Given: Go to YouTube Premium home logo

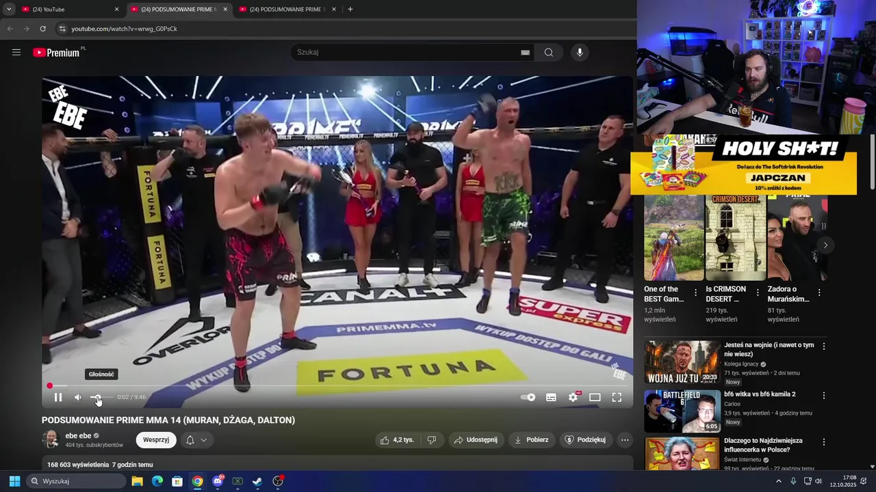Looking at the screenshot, I should tap(56, 53).
